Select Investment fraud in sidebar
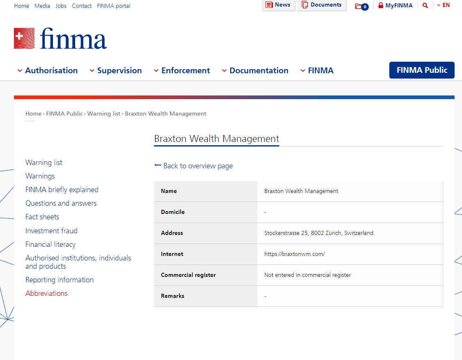462x360 pixels. point(51,231)
